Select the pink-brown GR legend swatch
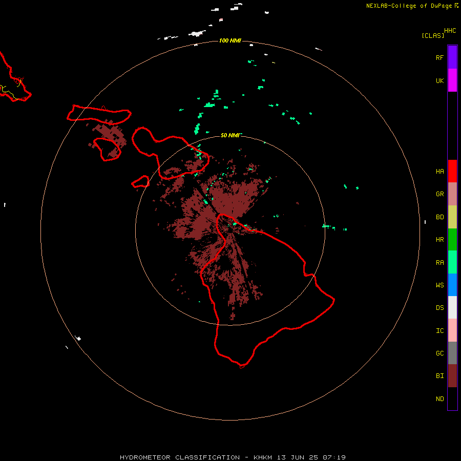This screenshot has height=461, width=461. (452, 194)
